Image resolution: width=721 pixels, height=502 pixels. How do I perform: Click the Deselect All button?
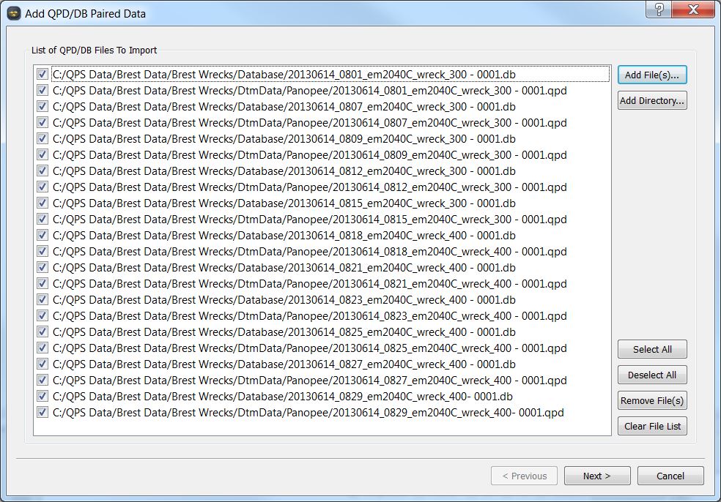pos(652,375)
